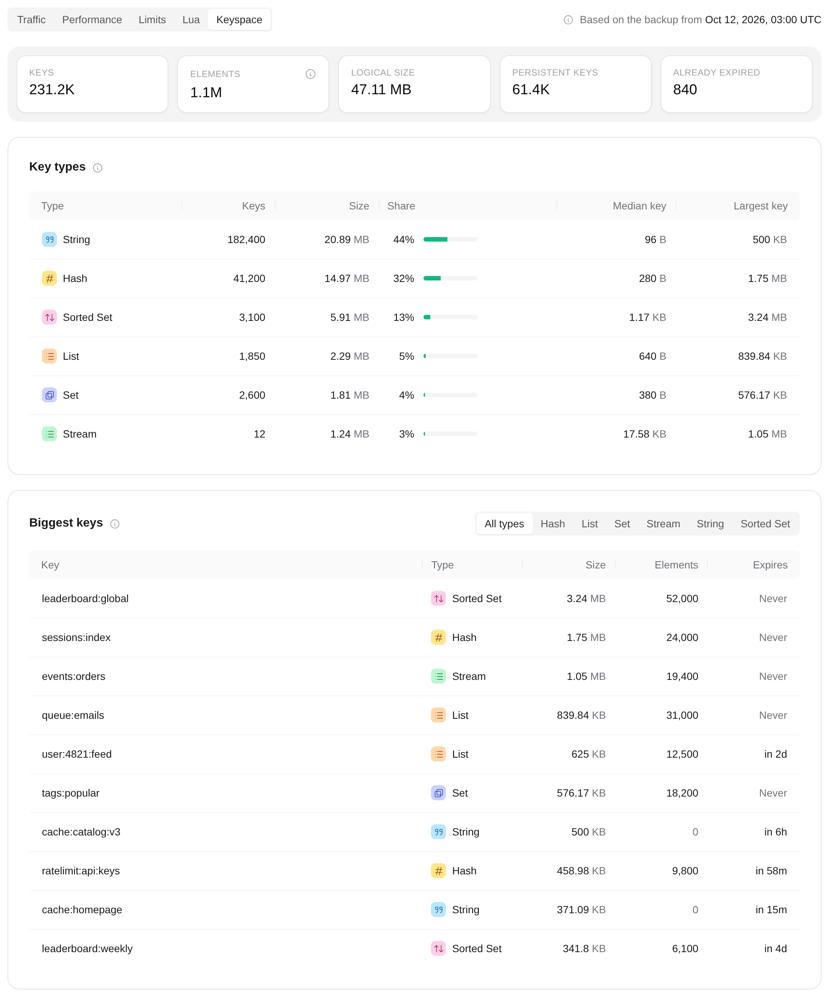
Task: Filter biggest keys by Hash
Action: pos(553,524)
